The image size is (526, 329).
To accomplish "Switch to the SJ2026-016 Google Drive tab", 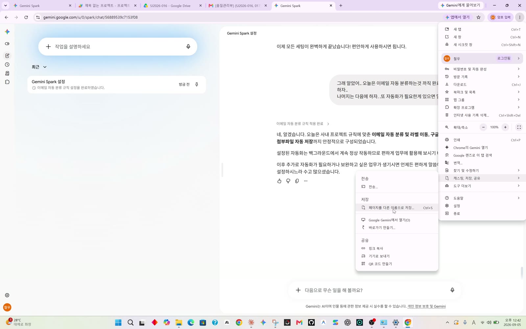I will (x=173, y=6).
